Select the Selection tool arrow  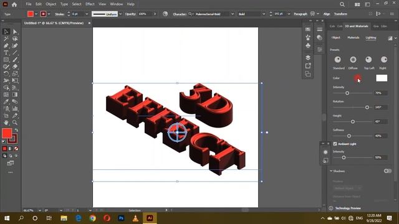click(x=6, y=32)
